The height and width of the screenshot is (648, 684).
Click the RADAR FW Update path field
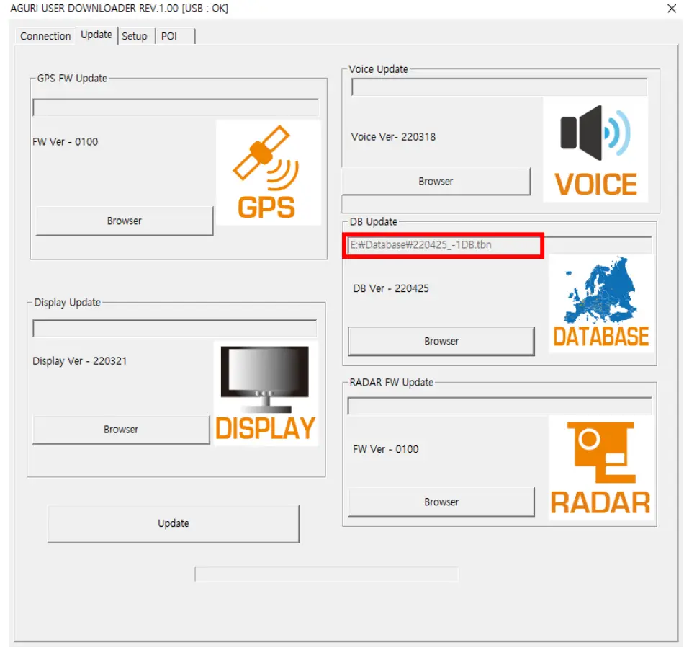500,406
